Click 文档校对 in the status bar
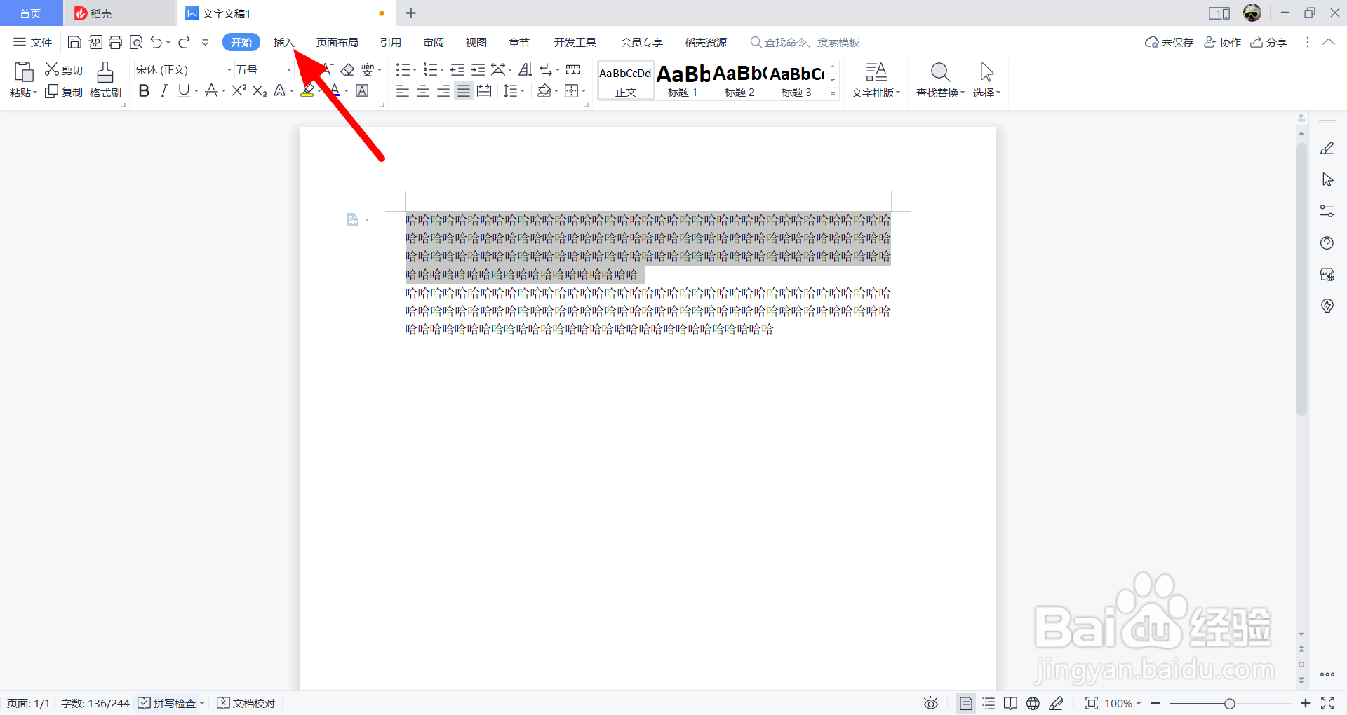 click(x=246, y=703)
